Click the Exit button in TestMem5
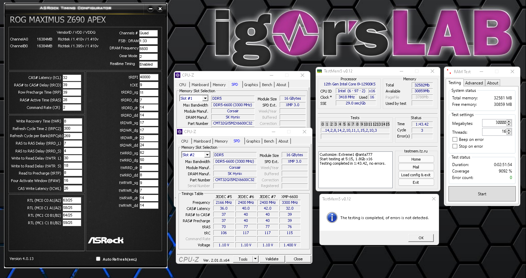 [x=416, y=182]
